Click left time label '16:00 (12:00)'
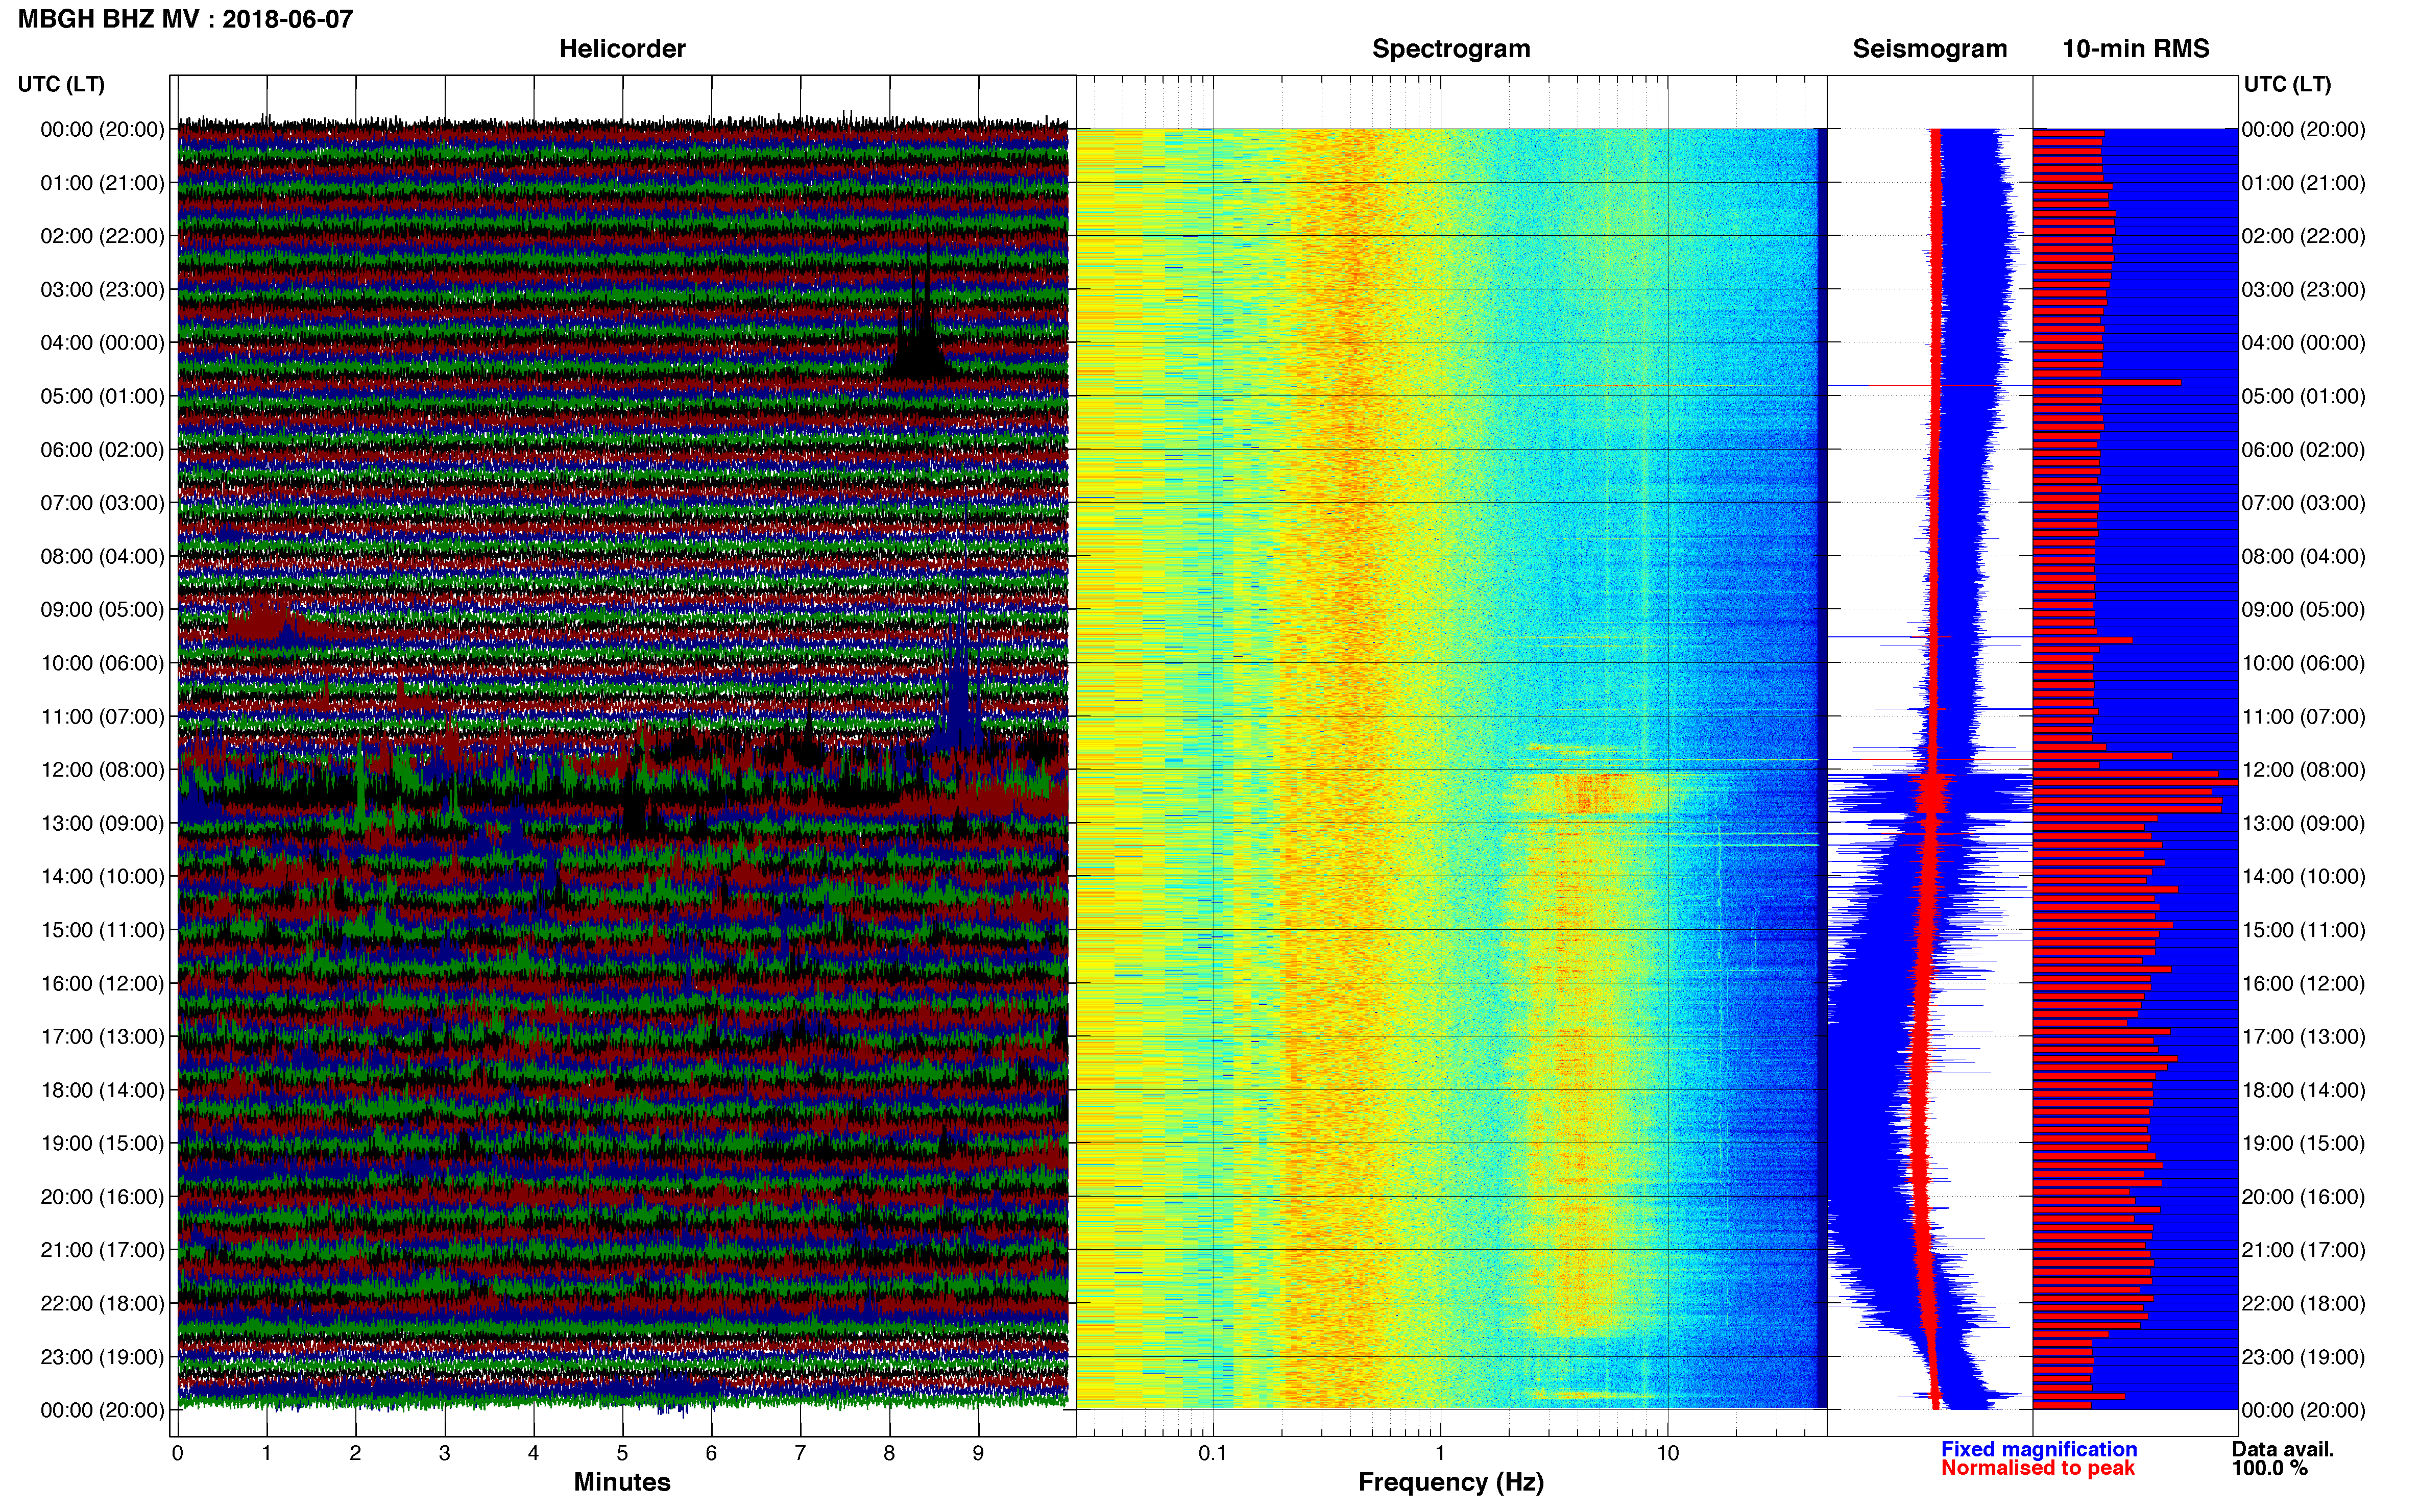 [102, 983]
